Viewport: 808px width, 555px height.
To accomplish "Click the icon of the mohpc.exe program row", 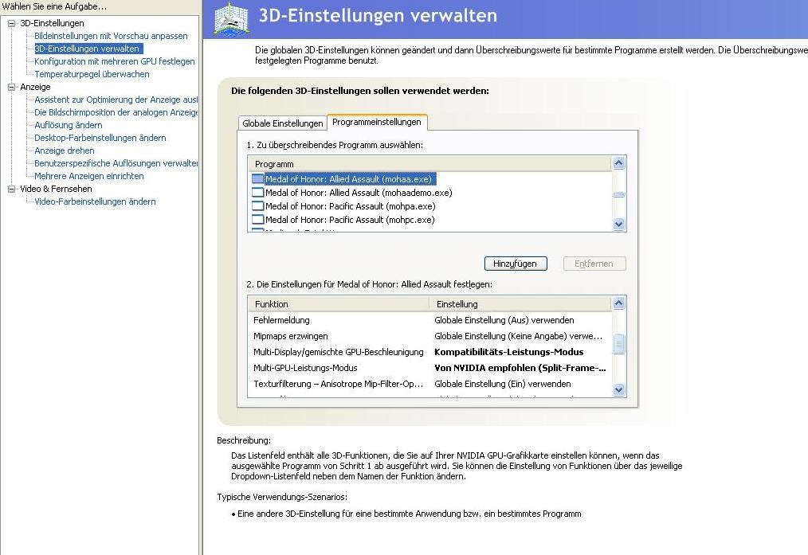I will [257, 219].
